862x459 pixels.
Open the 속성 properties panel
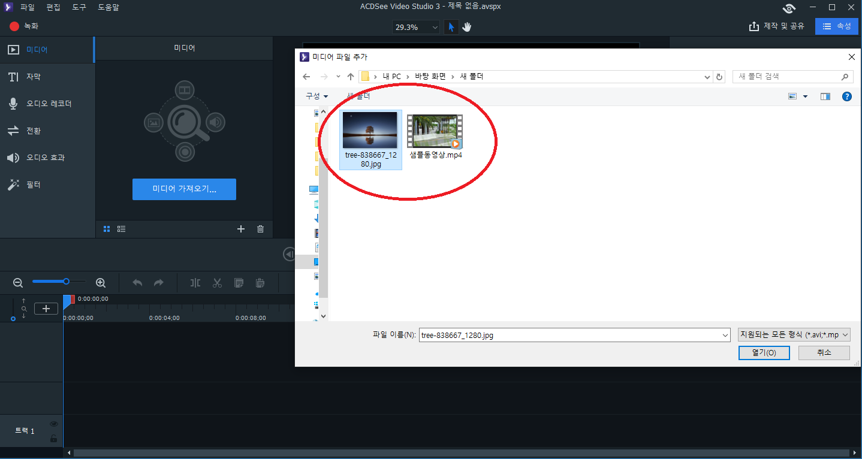click(837, 26)
